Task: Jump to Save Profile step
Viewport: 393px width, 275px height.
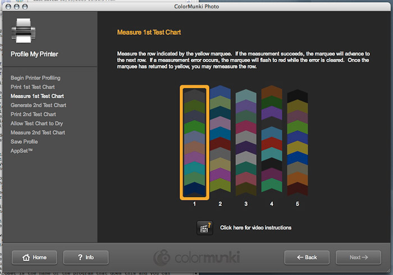Action: [x=24, y=141]
